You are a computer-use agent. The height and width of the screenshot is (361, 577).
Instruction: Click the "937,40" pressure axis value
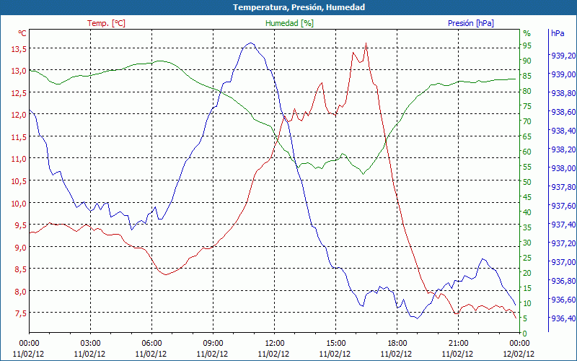[563, 225]
